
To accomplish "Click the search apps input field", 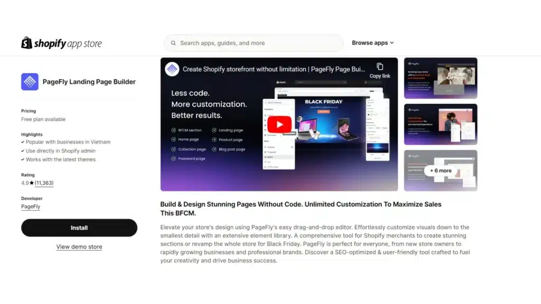I will tap(253, 43).
